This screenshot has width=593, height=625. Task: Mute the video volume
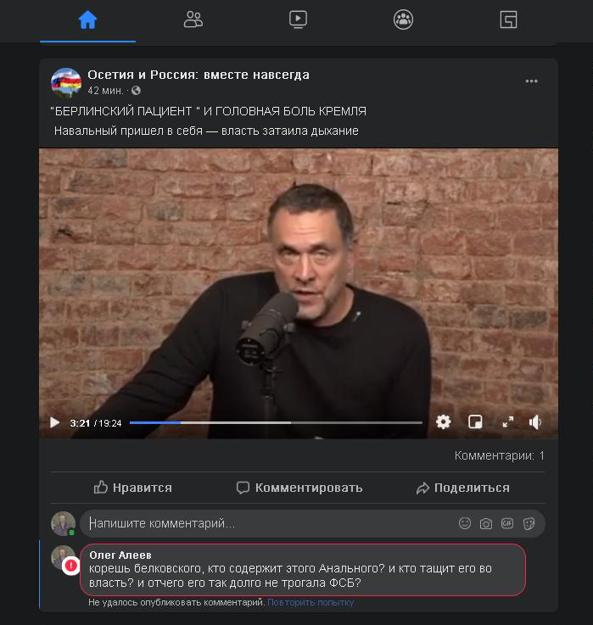click(534, 421)
